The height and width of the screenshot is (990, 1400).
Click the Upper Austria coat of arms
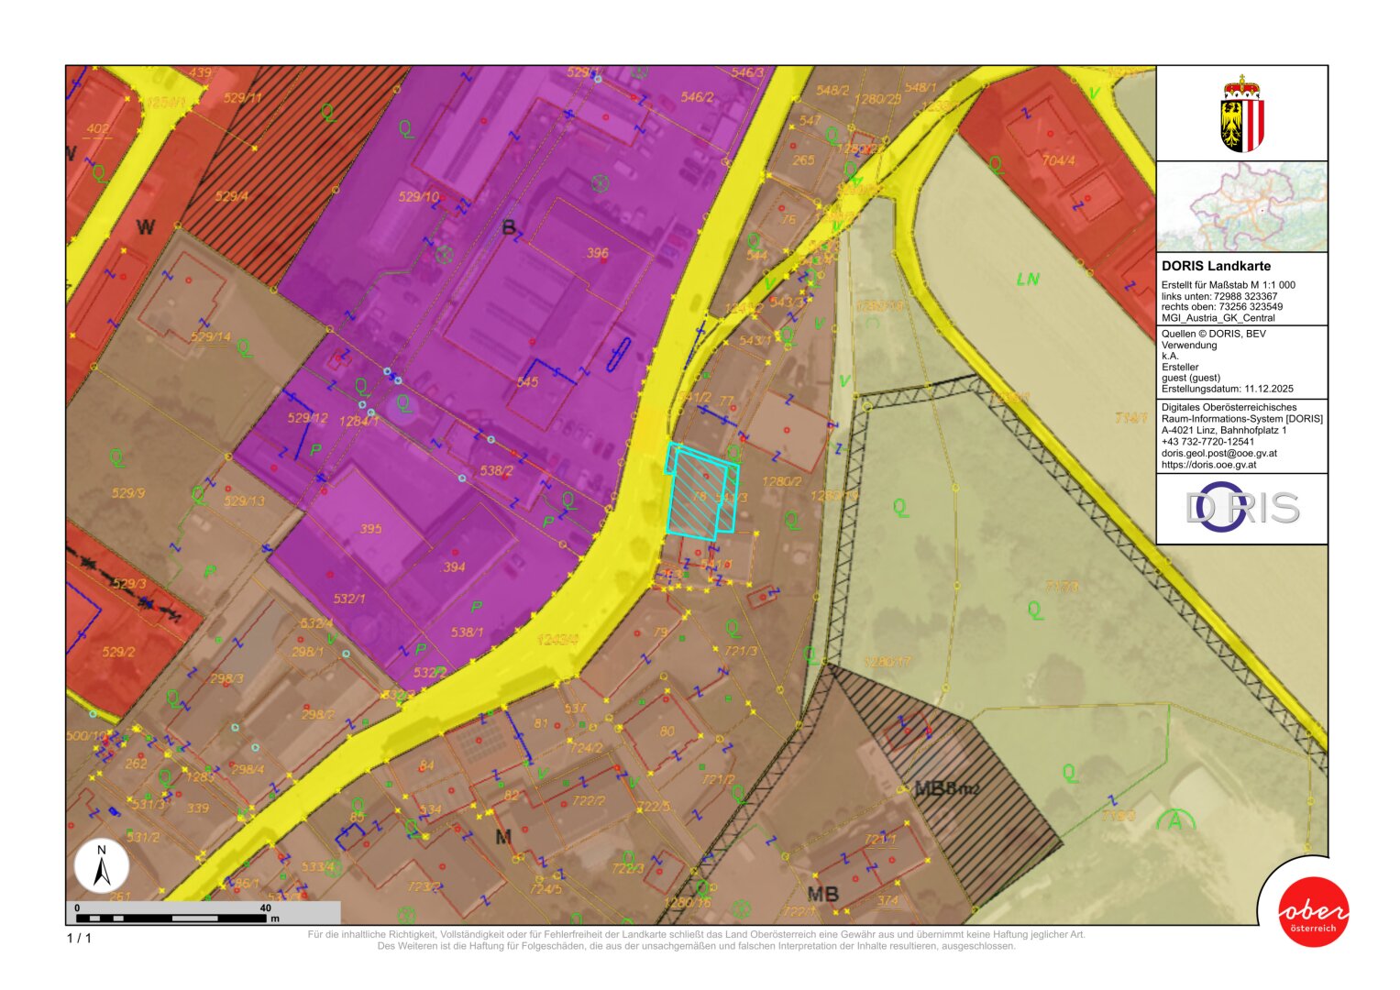tap(1241, 115)
